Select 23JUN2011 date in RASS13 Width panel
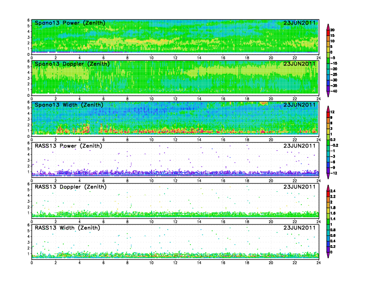 point(299,228)
